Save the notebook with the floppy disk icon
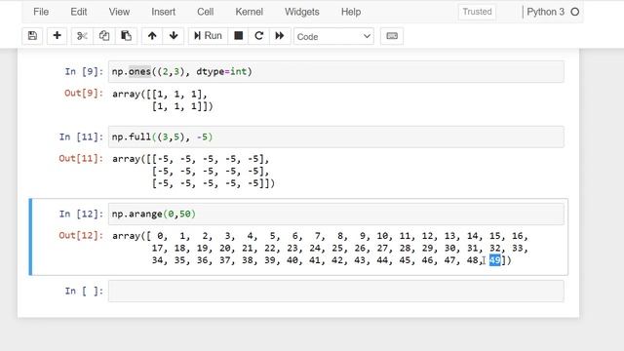The image size is (624, 351). (x=32, y=36)
